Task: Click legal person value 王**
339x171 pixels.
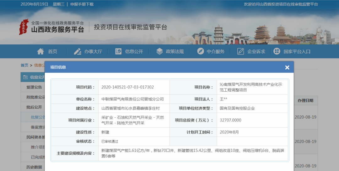Action: (223, 99)
